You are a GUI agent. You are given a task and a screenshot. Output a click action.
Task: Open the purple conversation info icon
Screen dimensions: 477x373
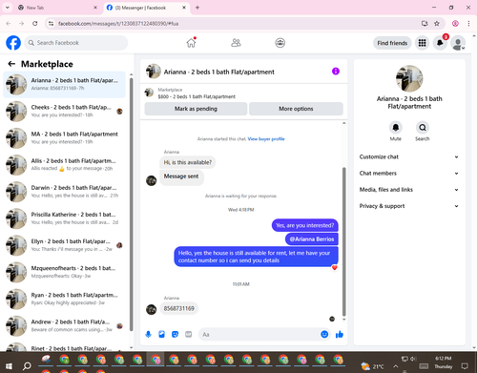coord(336,72)
